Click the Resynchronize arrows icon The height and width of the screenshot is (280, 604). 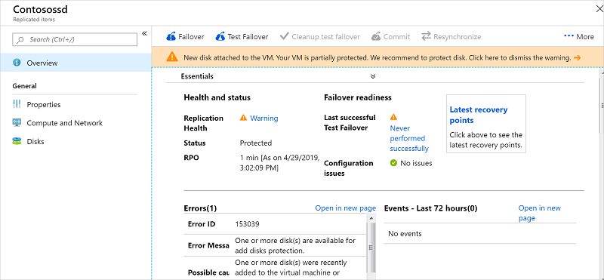(426, 36)
